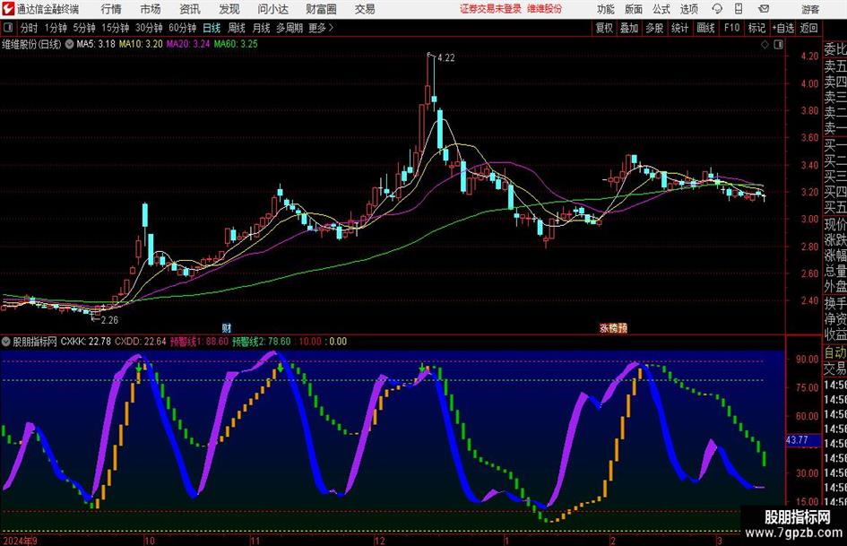Switch to 30分钟 chart period

click(149, 28)
